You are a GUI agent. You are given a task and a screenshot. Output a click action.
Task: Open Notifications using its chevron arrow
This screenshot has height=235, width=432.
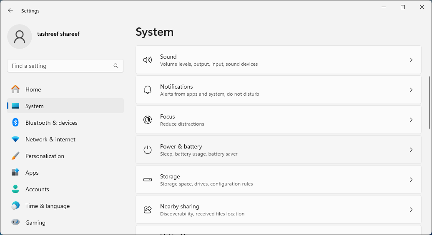[411, 90]
